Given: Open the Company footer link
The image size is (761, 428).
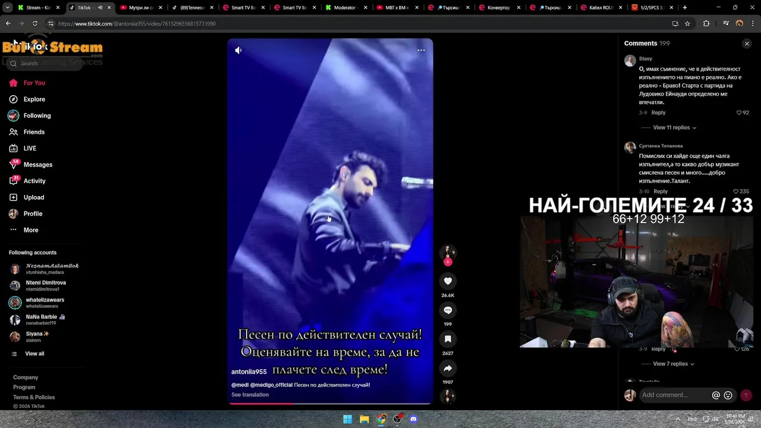Looking at the screenshot, I should point(26,377).
